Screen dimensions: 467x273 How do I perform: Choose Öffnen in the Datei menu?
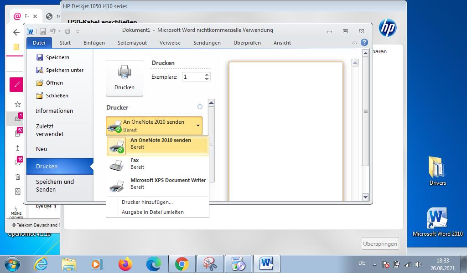point(49,83)
